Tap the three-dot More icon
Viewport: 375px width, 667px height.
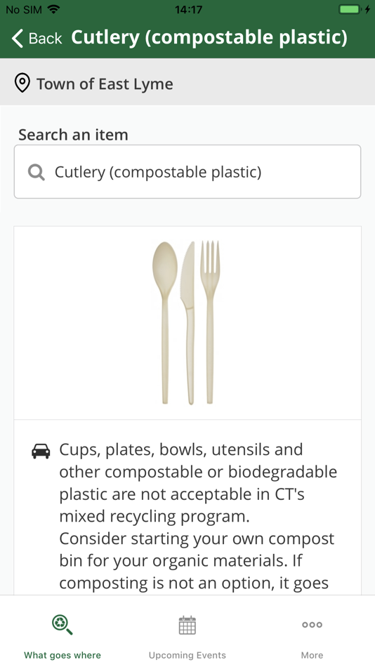coord(312,624)
